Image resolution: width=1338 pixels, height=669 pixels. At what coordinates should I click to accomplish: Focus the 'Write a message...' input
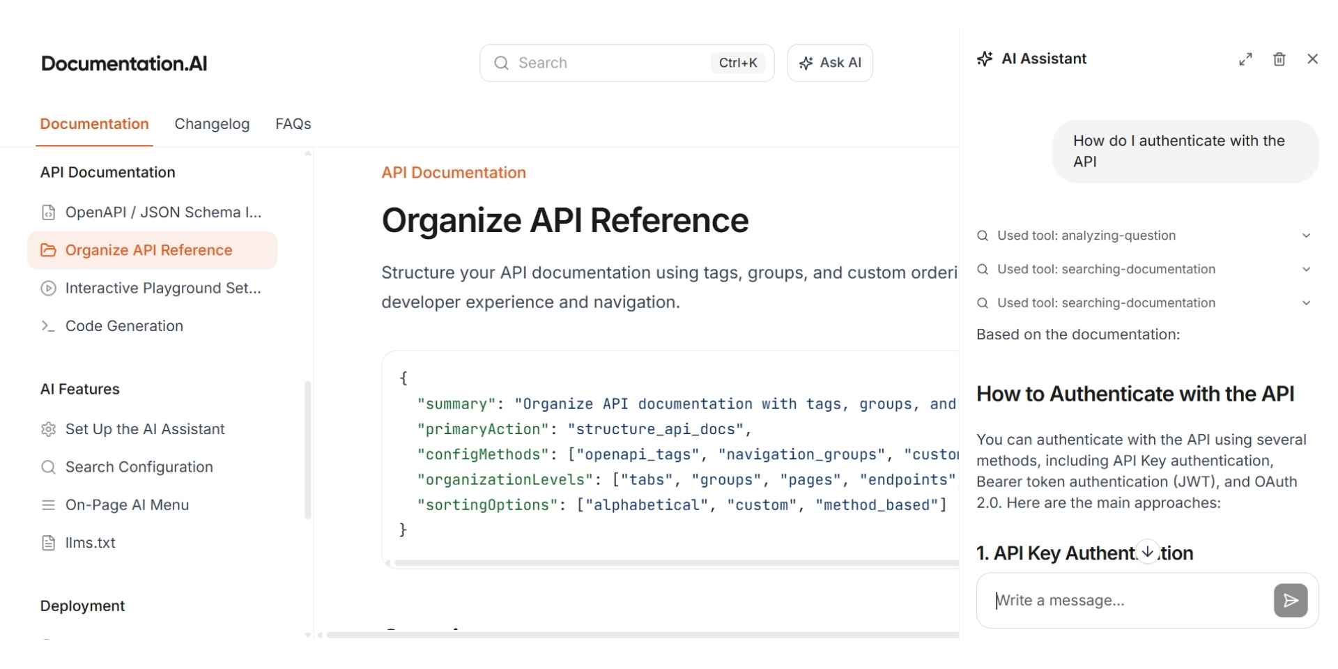[x=1129, y=601]
